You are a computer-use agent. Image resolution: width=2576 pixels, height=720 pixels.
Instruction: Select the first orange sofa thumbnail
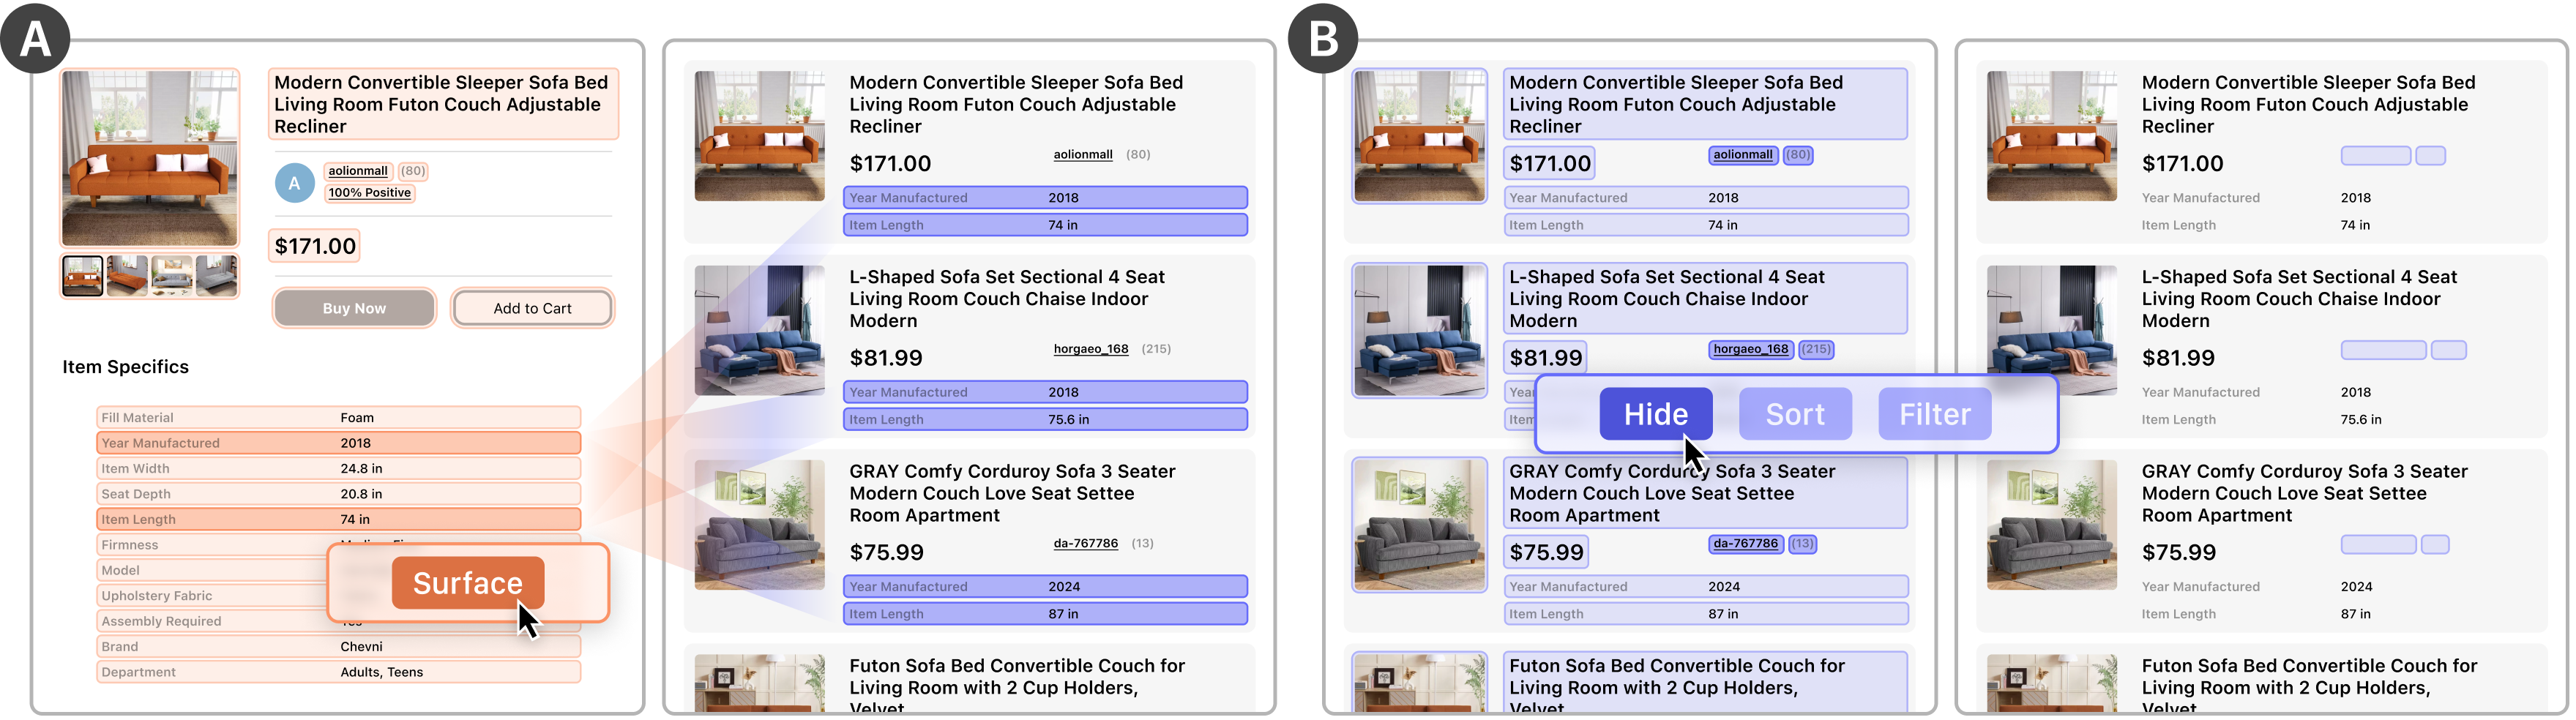[x=82, y=275]
